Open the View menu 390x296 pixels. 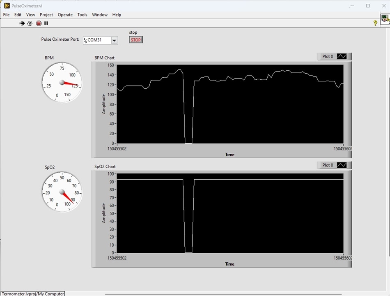pos(31,15)
